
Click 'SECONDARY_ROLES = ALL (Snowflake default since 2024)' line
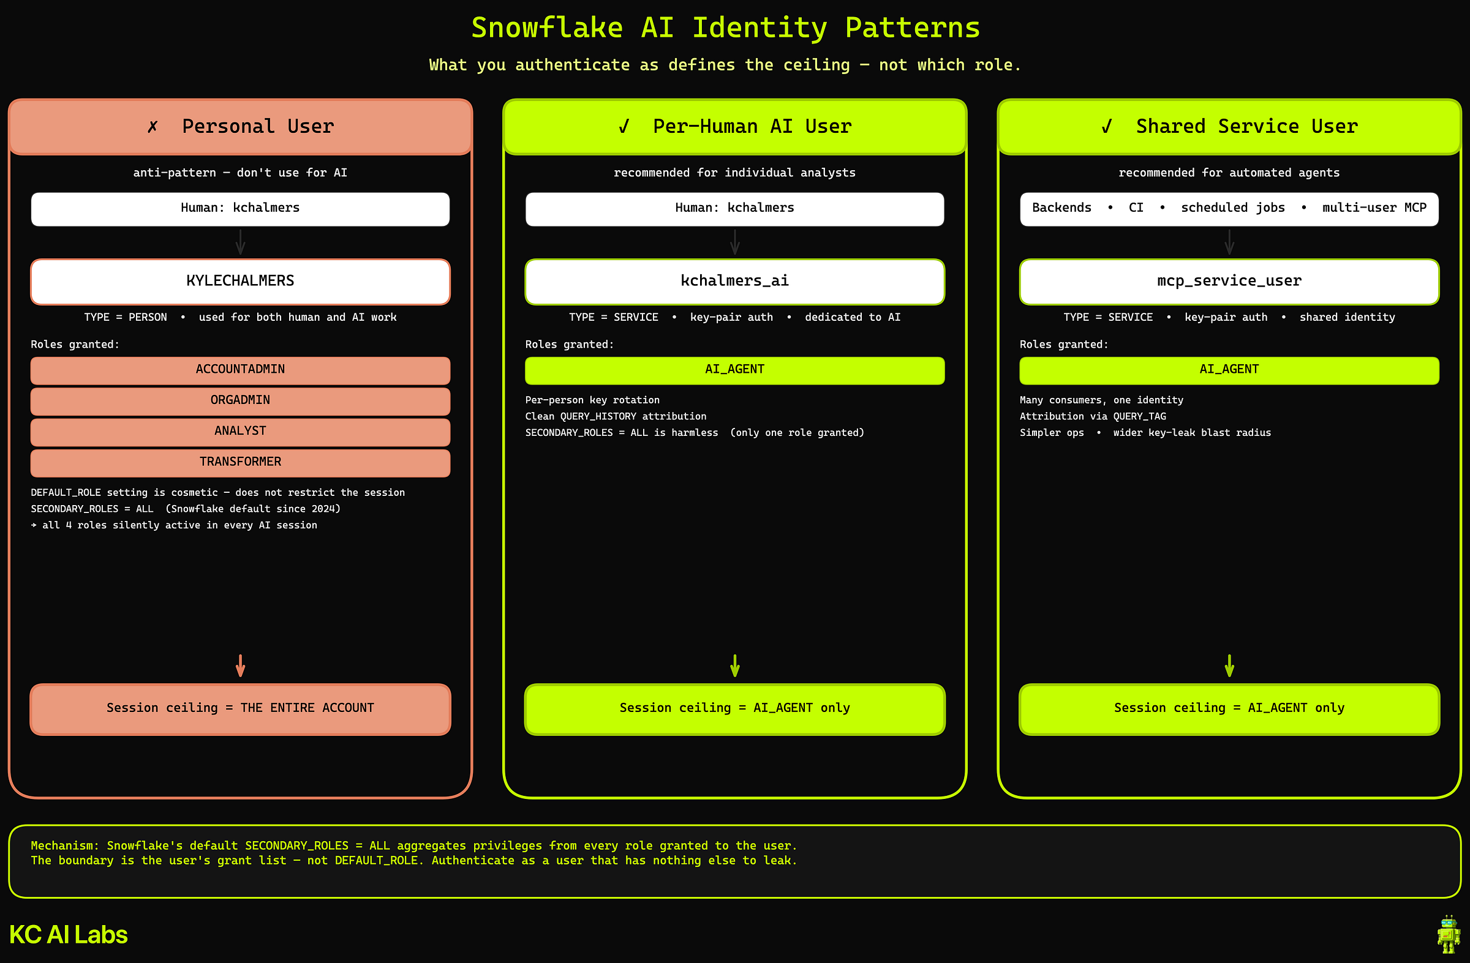[x=186, y=509]
